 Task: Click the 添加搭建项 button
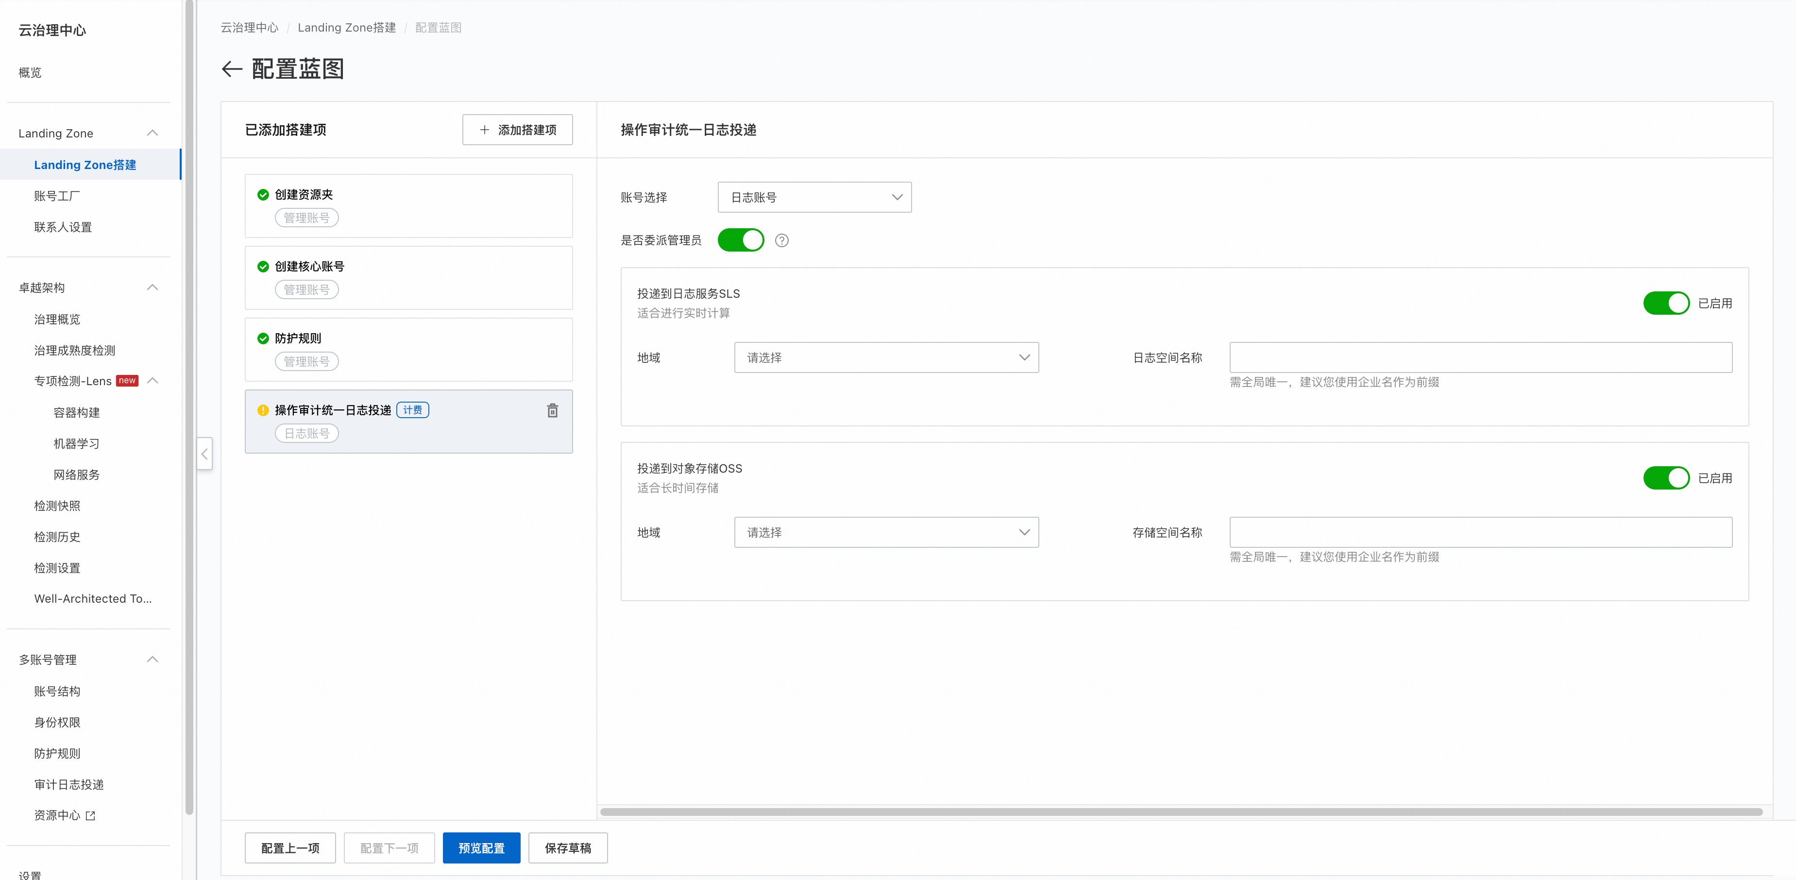(517, 130)
